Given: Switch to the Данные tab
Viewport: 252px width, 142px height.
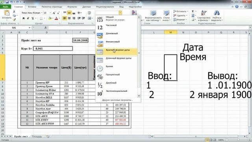Looking at the screenshot, I should coord(87,7).
